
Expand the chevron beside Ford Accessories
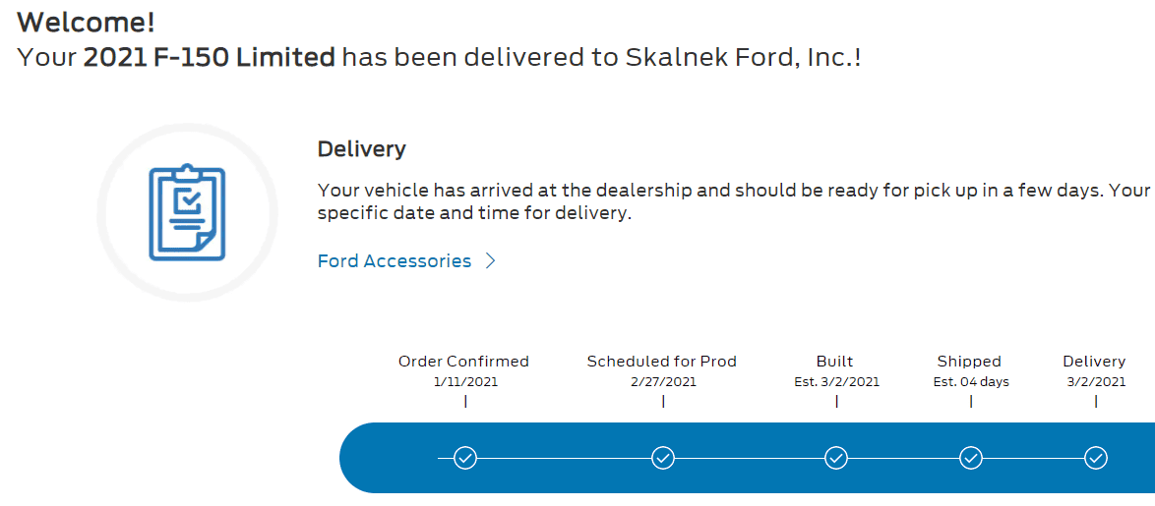click(491, 261)
